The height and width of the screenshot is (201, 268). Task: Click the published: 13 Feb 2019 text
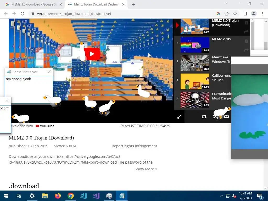coord(29,146)
